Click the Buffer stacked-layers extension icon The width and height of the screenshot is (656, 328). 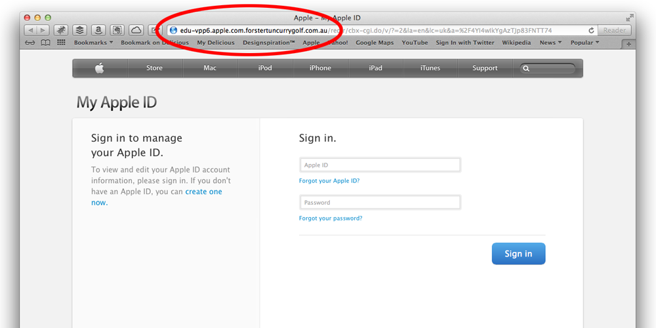[79, 30]
